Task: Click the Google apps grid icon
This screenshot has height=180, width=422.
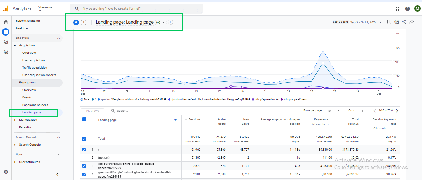Action: [397, 9]
